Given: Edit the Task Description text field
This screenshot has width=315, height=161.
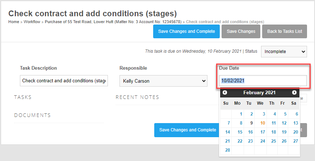Looking at the screenshot, I should [64, 81].
